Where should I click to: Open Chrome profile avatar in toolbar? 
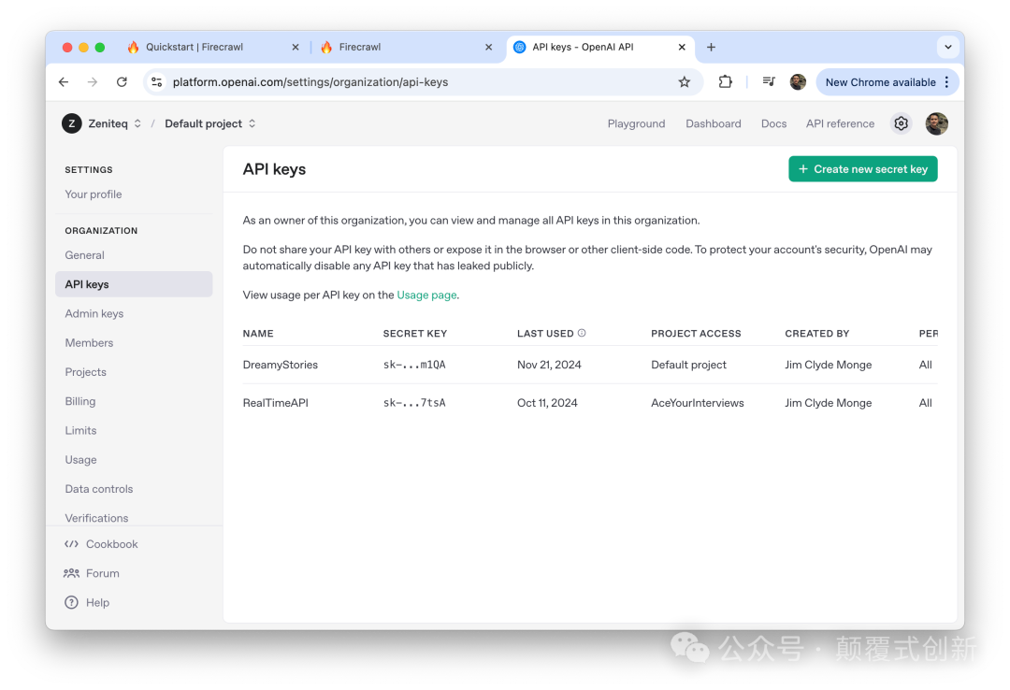pos(798,82)
